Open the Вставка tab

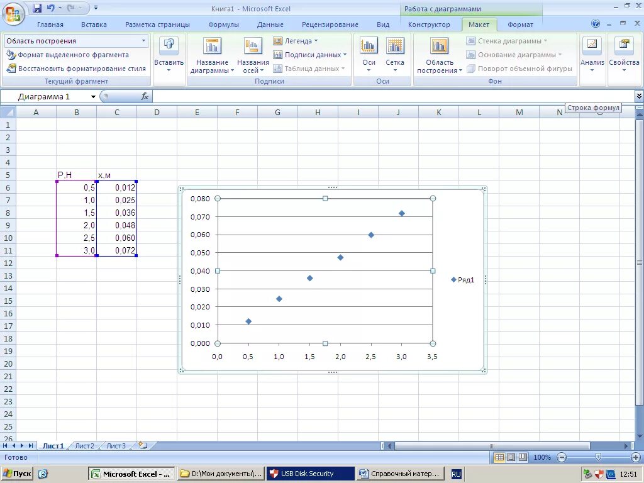coord(94,25)
